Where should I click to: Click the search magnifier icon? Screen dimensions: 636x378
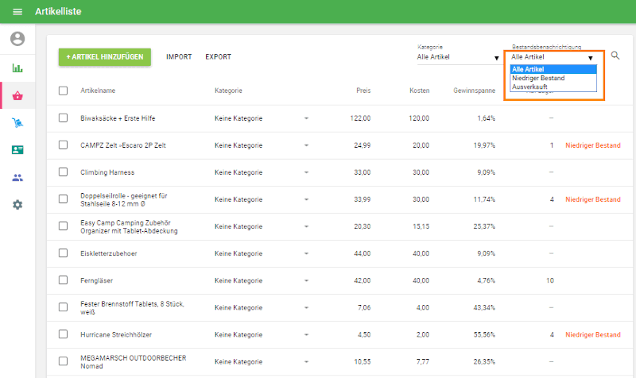(x=615, y=56)
